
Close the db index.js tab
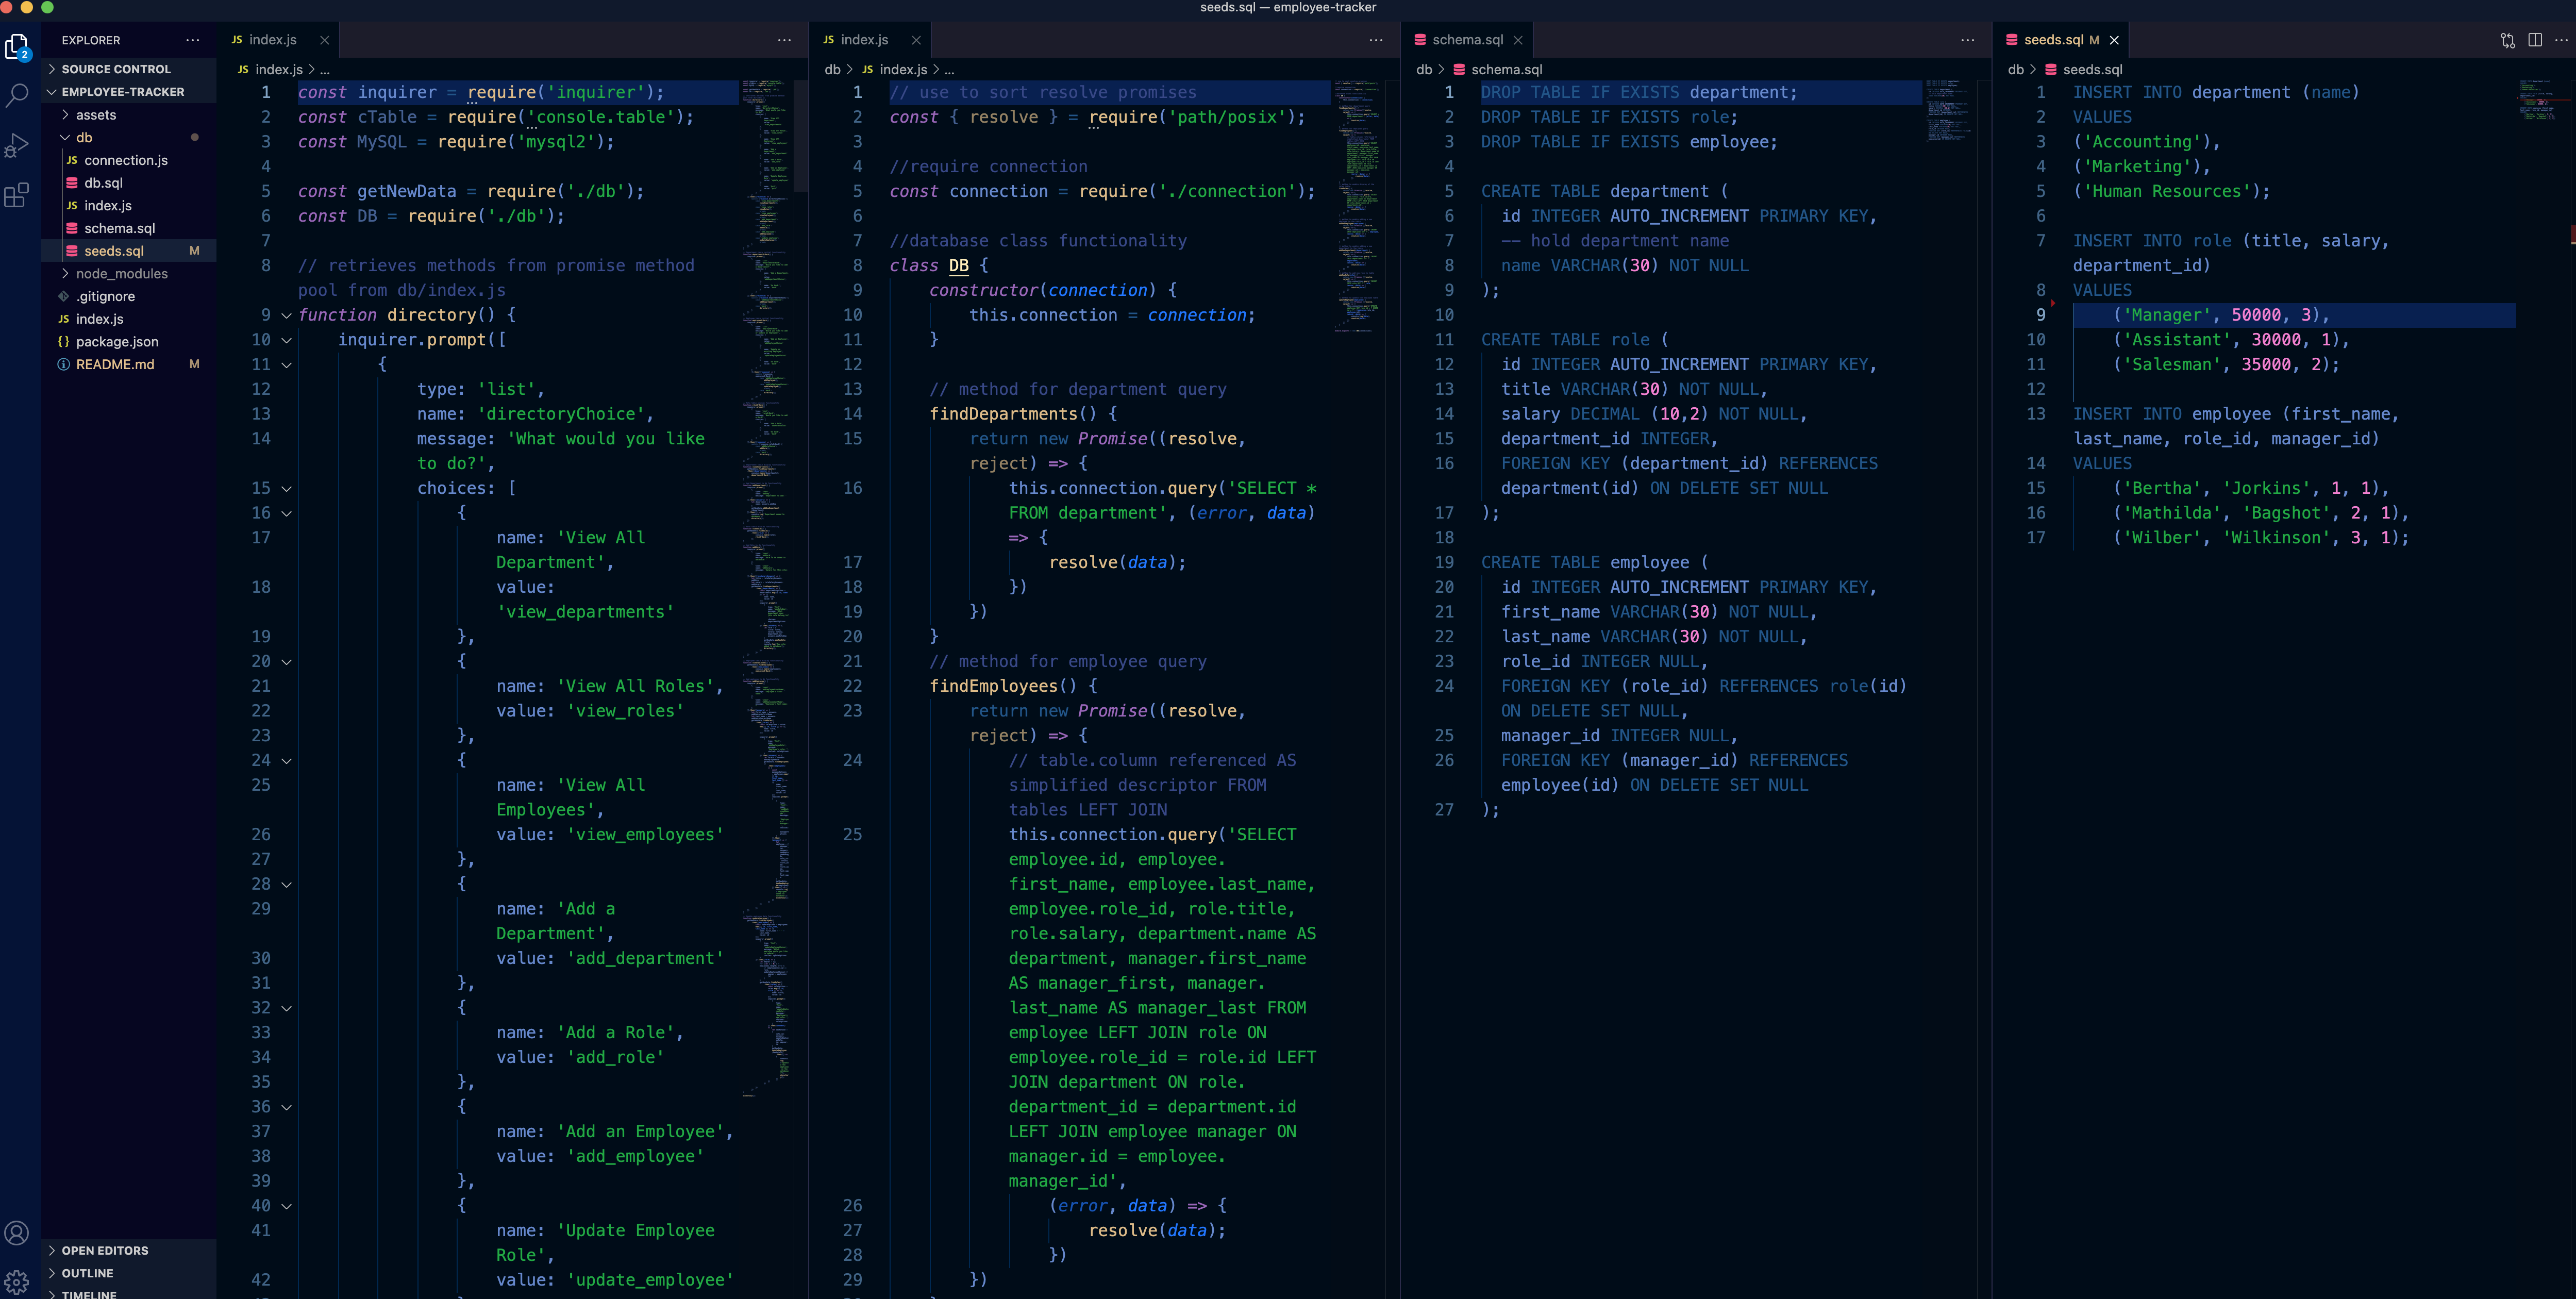click(916, 40)
